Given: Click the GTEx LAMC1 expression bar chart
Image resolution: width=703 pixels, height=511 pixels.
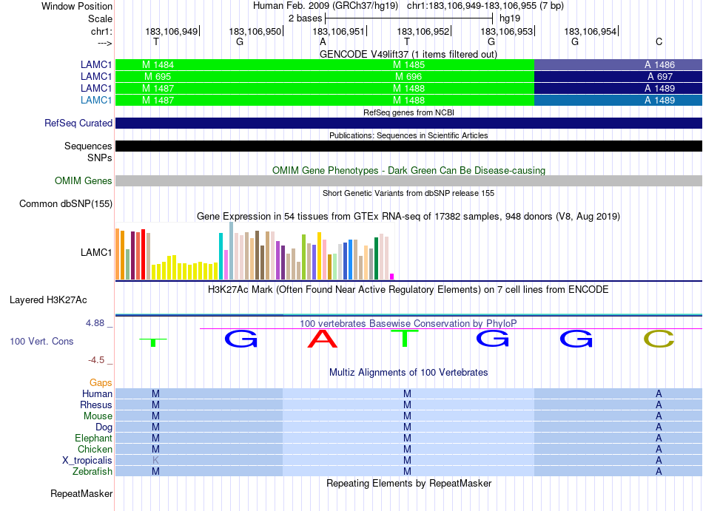Looking at the screenshot, I should [x=255, y=251].
